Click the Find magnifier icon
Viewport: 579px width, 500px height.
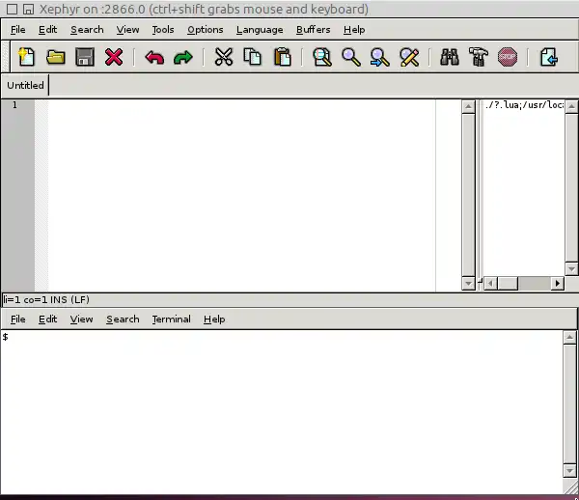click(351, 57)
